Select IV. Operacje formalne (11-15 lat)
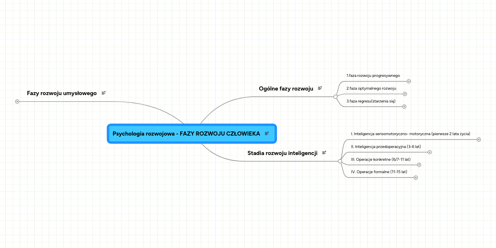Image resolution: width=496 pixels, height=248 pixels. 379,172
